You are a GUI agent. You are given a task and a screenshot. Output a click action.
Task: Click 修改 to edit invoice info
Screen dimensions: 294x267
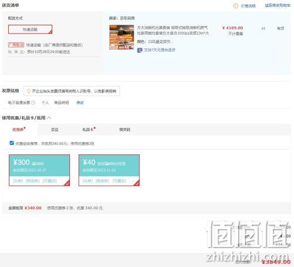point(80,103)
